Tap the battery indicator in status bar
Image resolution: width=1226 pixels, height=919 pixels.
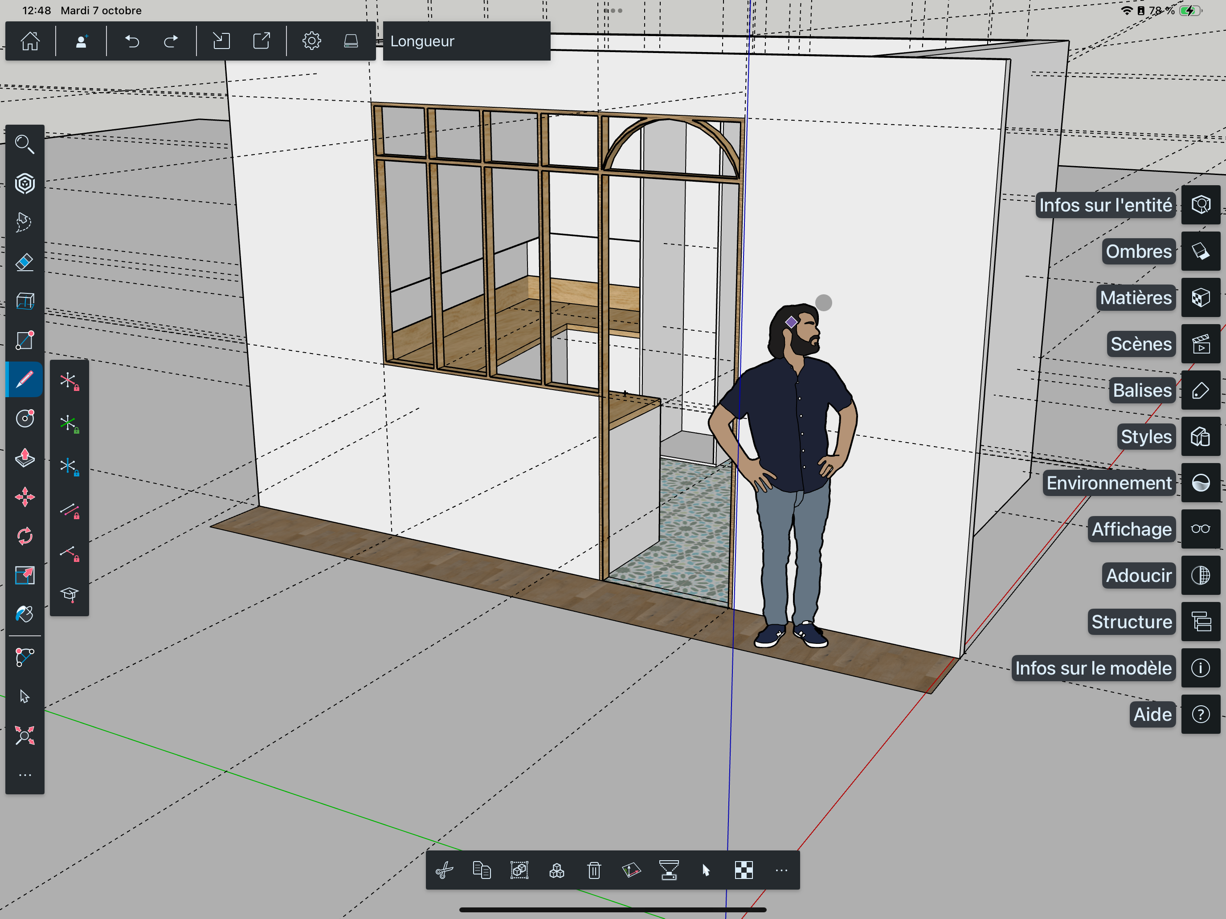1190,11
